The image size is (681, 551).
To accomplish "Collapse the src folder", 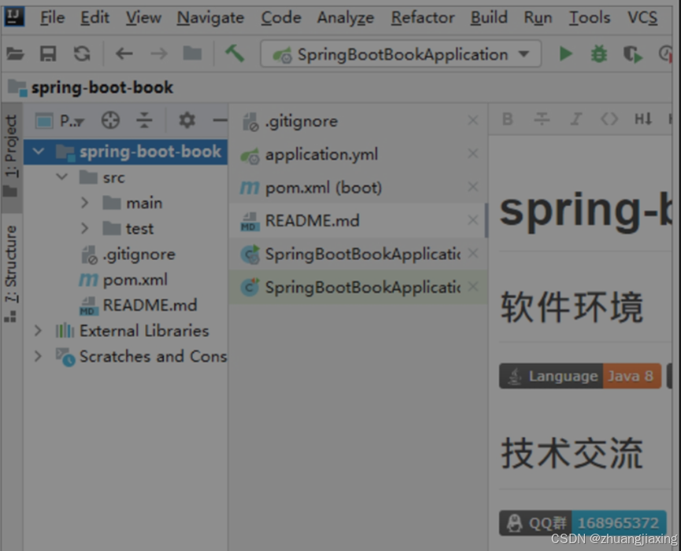I will click(62, 177).
